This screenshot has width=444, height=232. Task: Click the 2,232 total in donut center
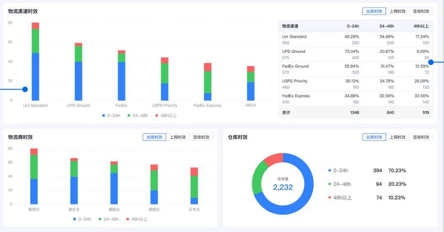pyautogui.click(x=283, y=187)
